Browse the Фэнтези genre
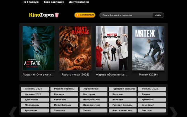187x117 pixels. click(x=152, y=111)
